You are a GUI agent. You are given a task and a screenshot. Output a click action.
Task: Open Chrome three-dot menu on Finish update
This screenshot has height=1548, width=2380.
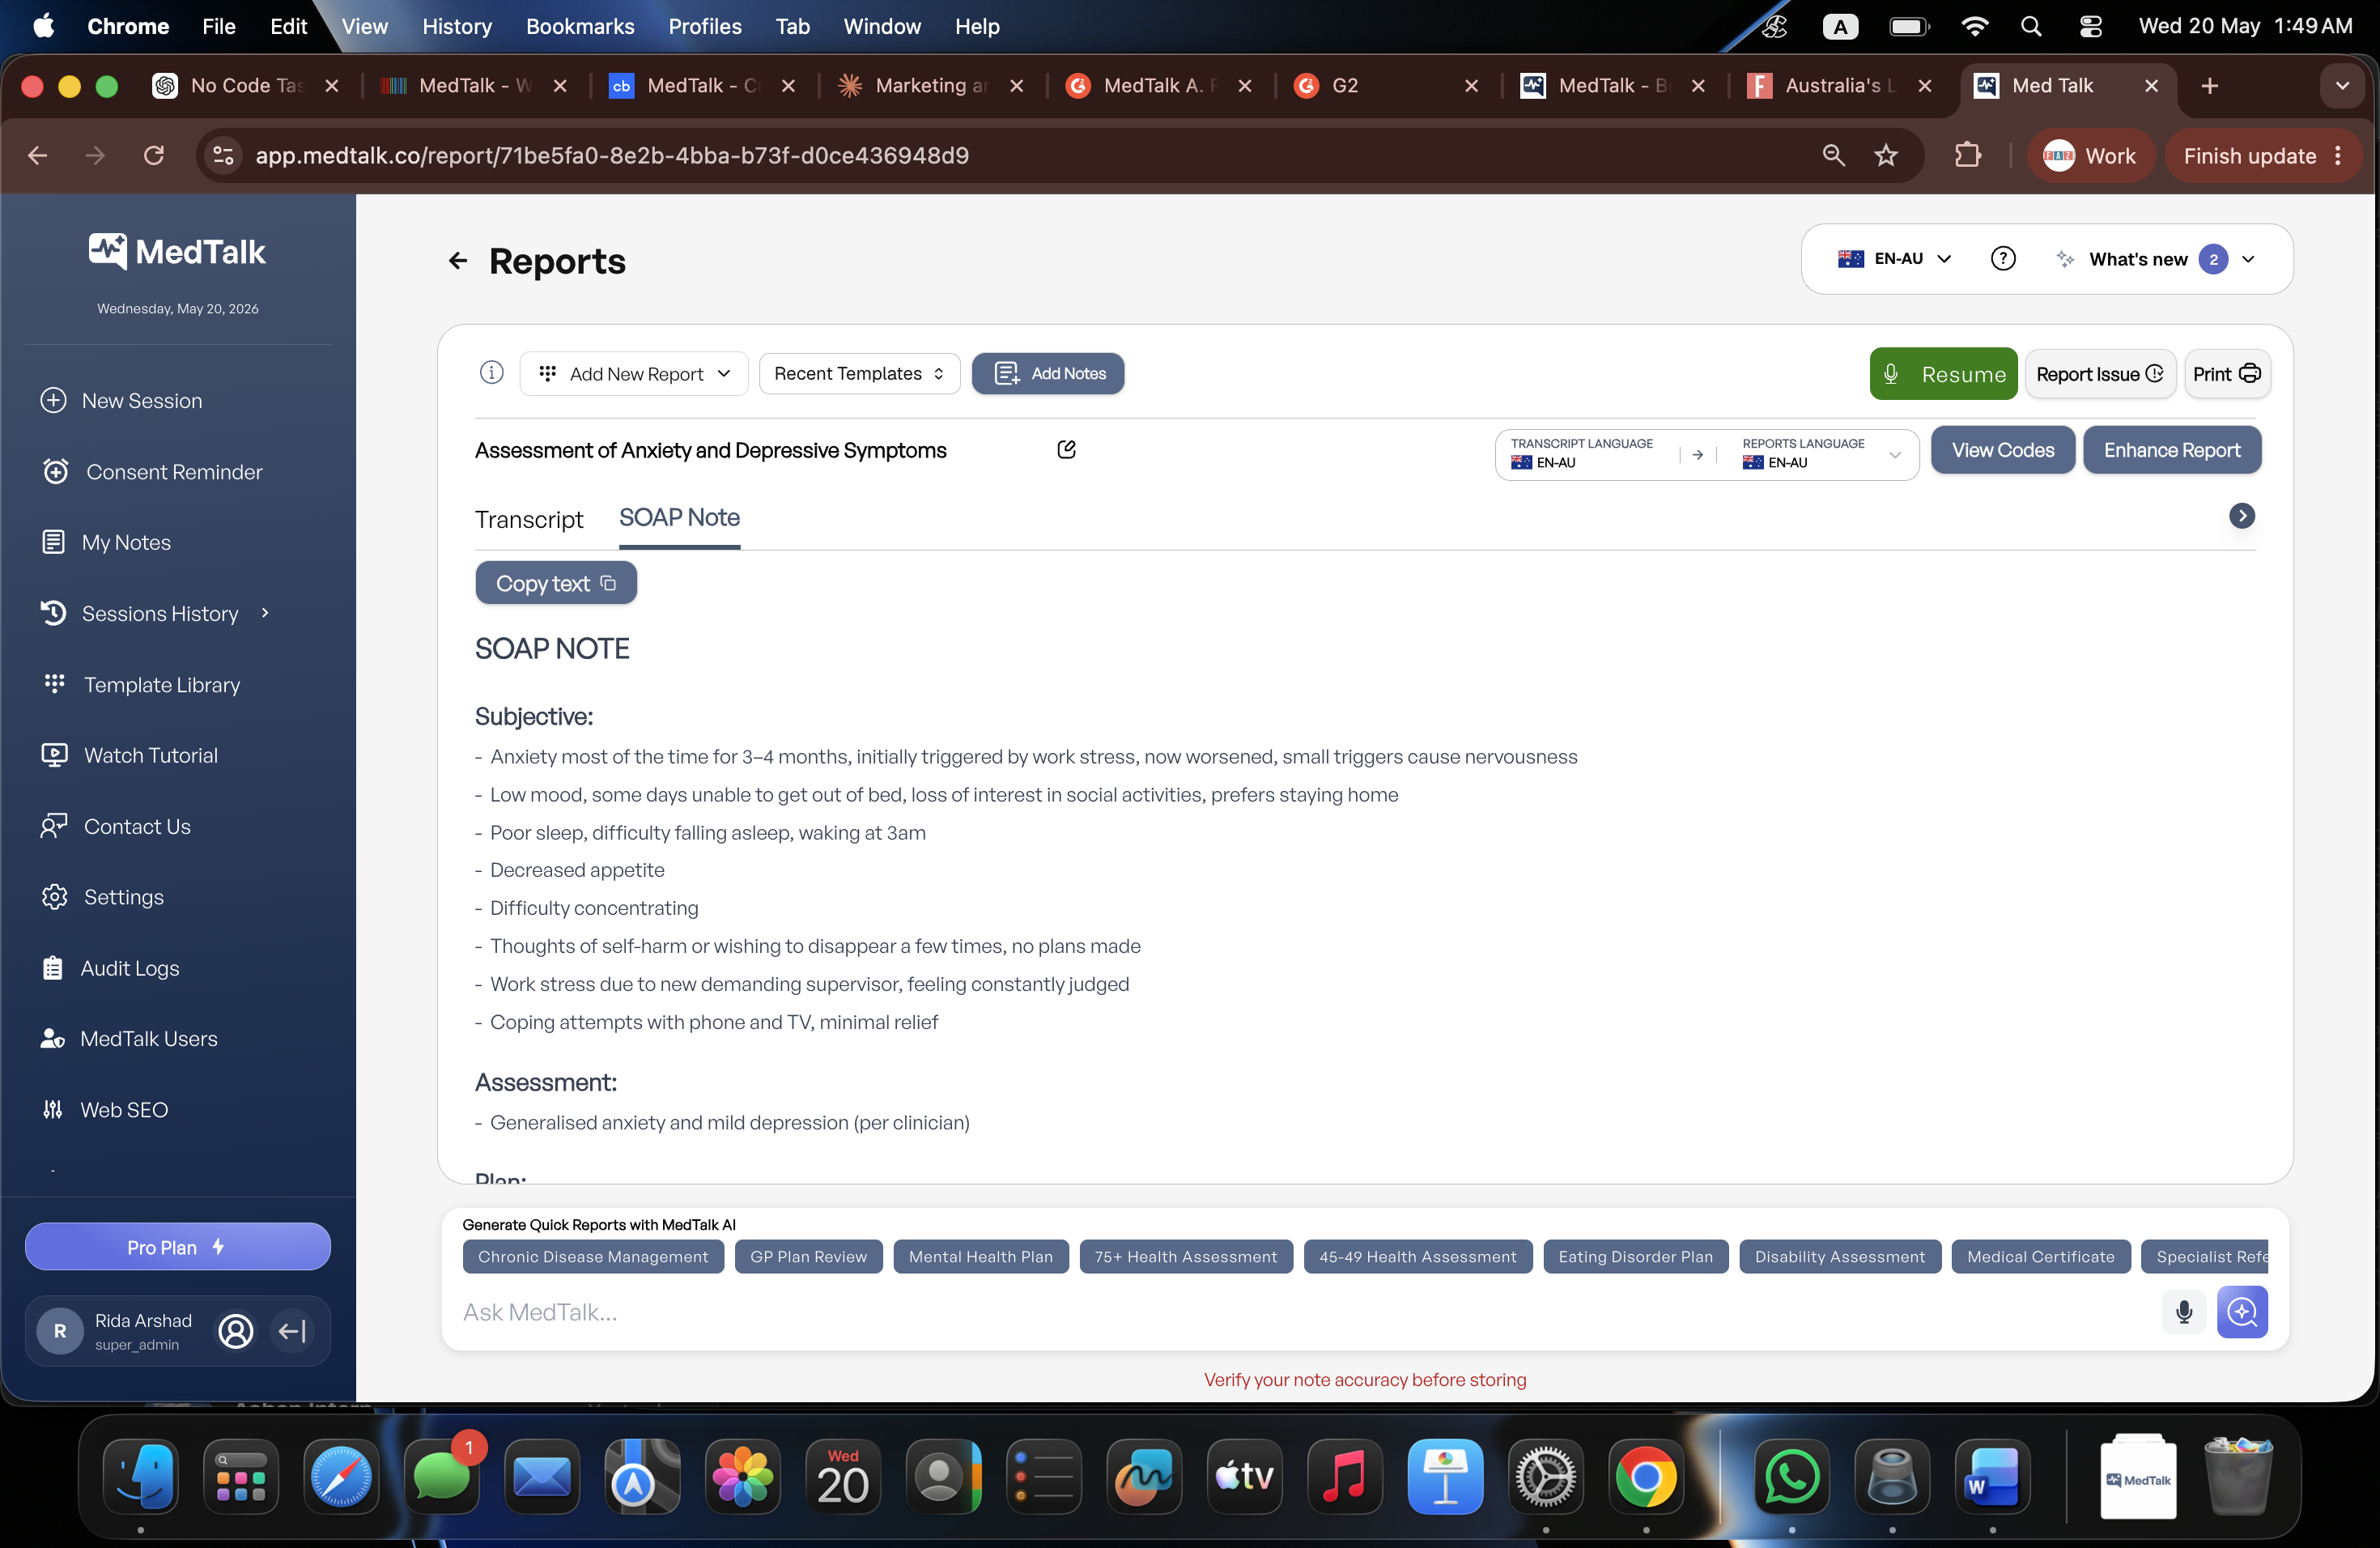click(x=2337, y=156)
